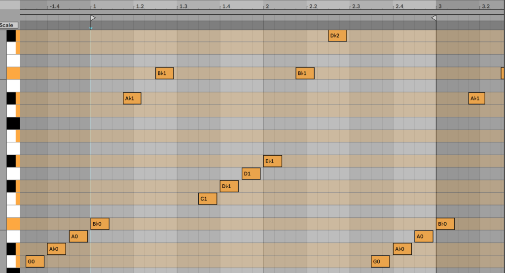Select the Bb1 note in bar 1

(x=164, y=73)
